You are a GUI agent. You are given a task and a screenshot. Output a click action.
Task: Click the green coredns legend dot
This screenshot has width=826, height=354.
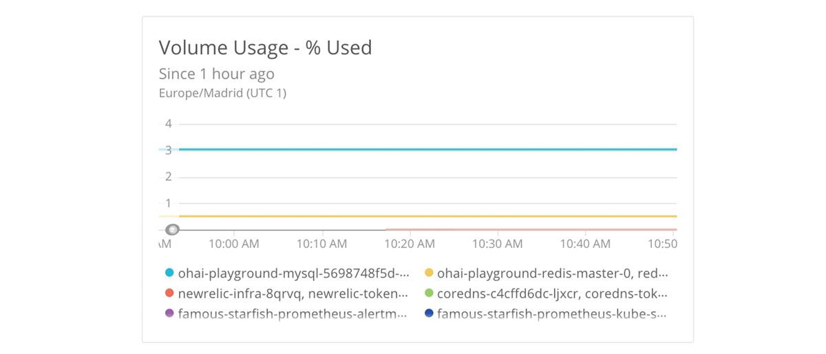429,293
